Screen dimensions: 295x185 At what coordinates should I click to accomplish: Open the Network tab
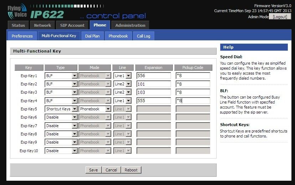pyautogui.click(x=42, y=25)
